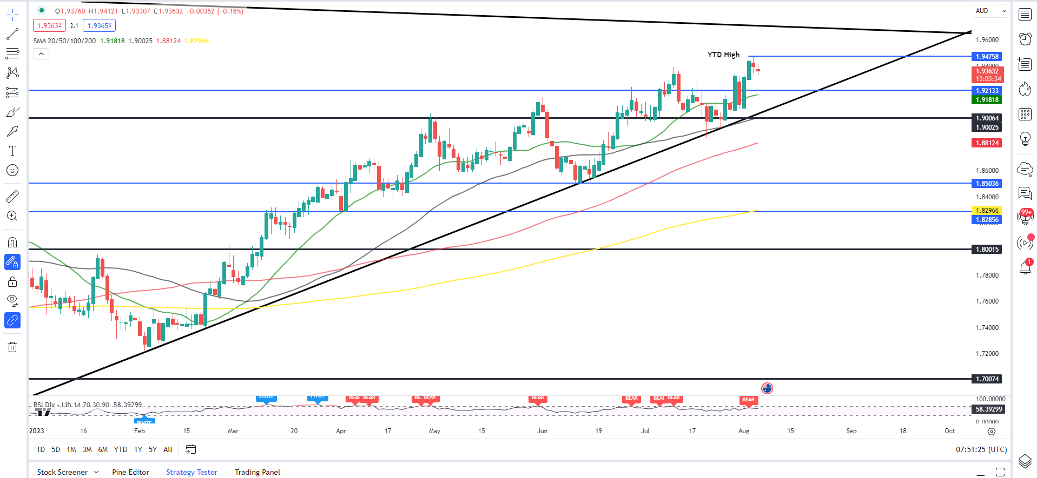Open the ideas stream with 99+ badge
The width and height of the screenshot is (1037, 478).
[1025, 217]
